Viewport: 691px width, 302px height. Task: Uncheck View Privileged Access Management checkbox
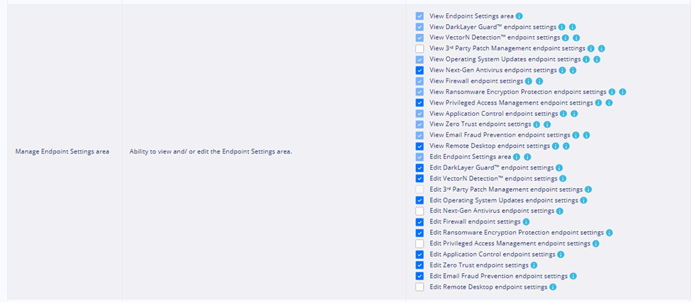[420, 103]
